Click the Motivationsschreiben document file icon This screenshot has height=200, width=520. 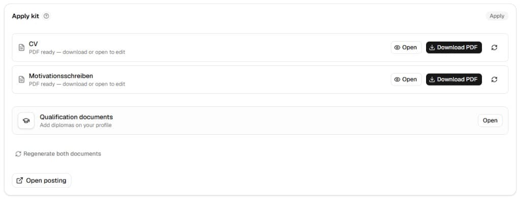click(x=21, y=79)
